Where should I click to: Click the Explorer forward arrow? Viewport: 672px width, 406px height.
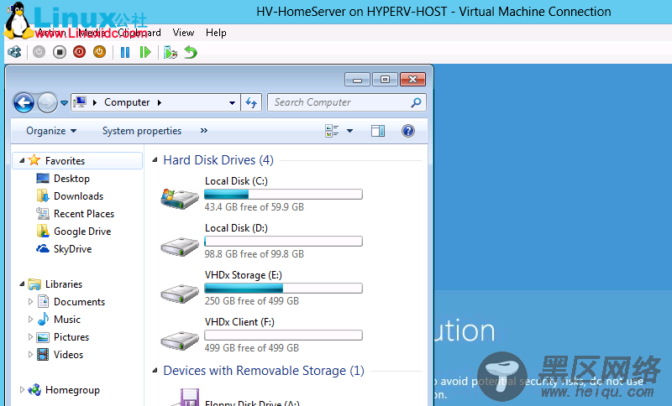click(x=47, y=102)
